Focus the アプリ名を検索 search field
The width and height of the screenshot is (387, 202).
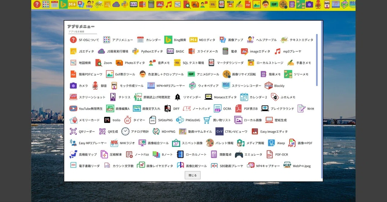coord(82,32)
